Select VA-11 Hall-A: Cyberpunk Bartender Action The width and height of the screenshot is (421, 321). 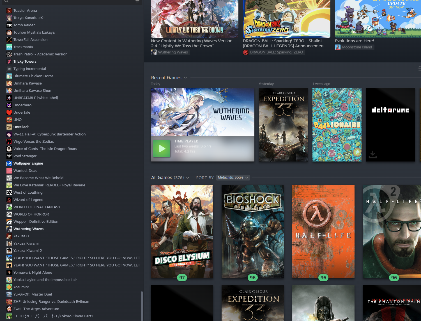pyautogui.click(x=50, y=134)
